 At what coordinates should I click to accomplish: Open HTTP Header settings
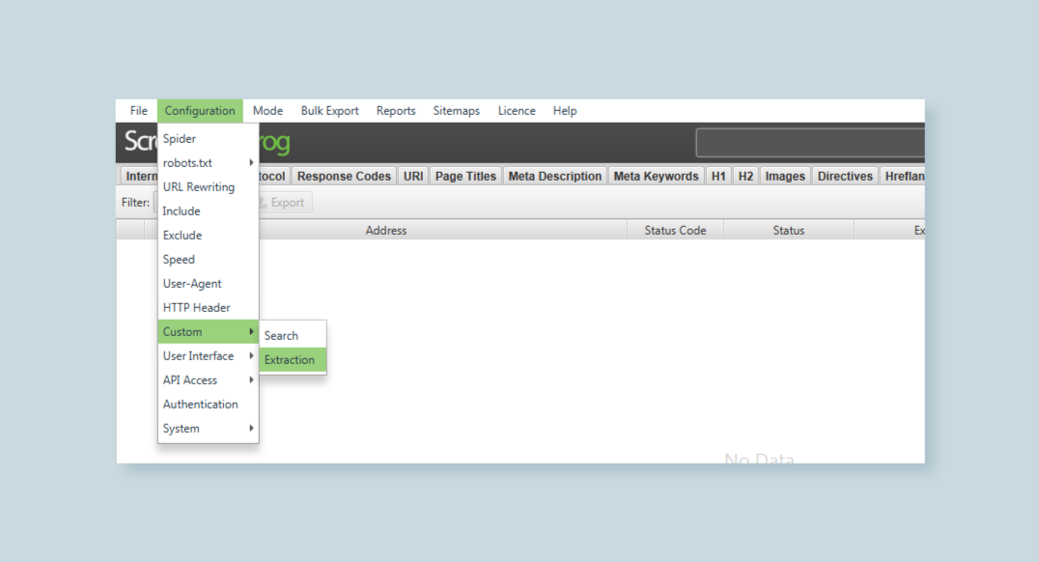click(x=208, y=307)
